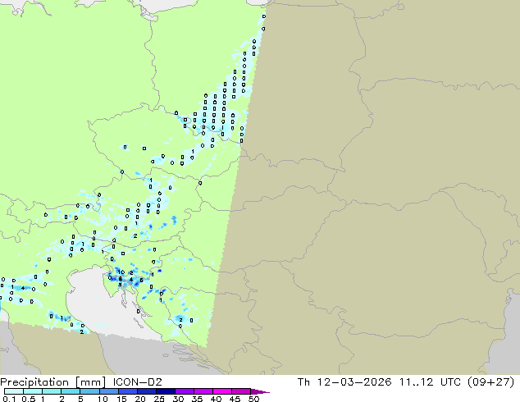Select the 0.5–1 mm legend color box
Viewport: 520px width, 402px height.
33,391
